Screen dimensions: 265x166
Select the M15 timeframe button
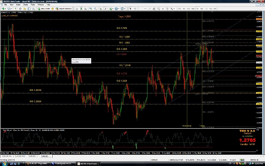[188, 8]
